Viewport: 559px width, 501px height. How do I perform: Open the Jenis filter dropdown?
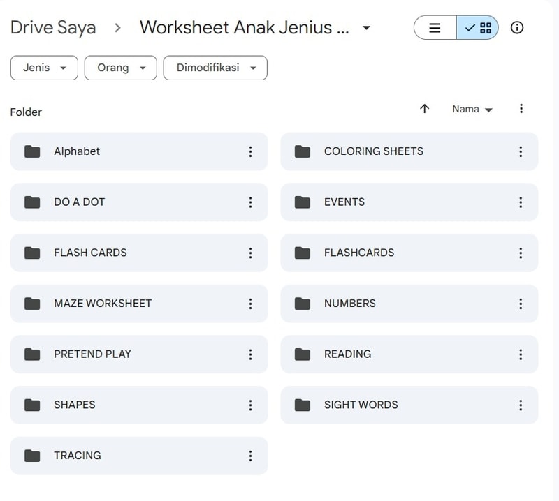point(44,68)
